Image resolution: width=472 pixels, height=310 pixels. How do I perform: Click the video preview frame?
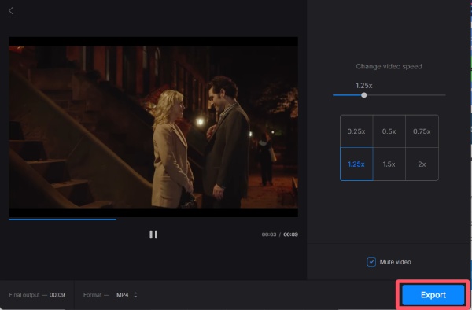tap(153, 127)
